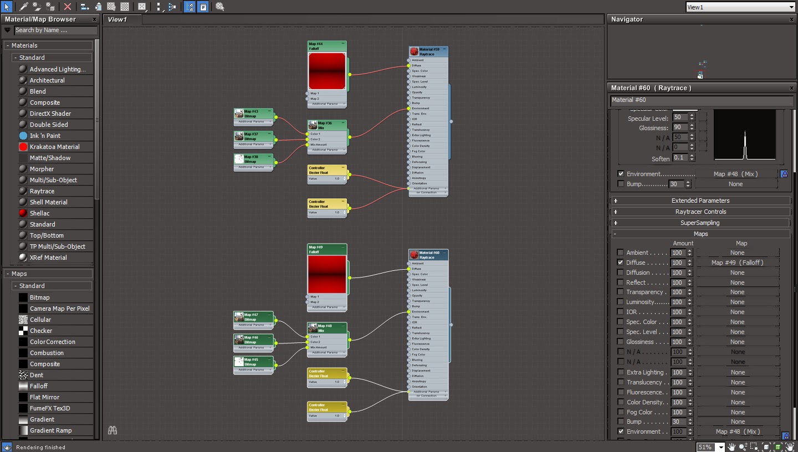Expand the Extended Parameters rollout
Screen dimensions: 798x452
pyautogui.click(x=700, y=201)
